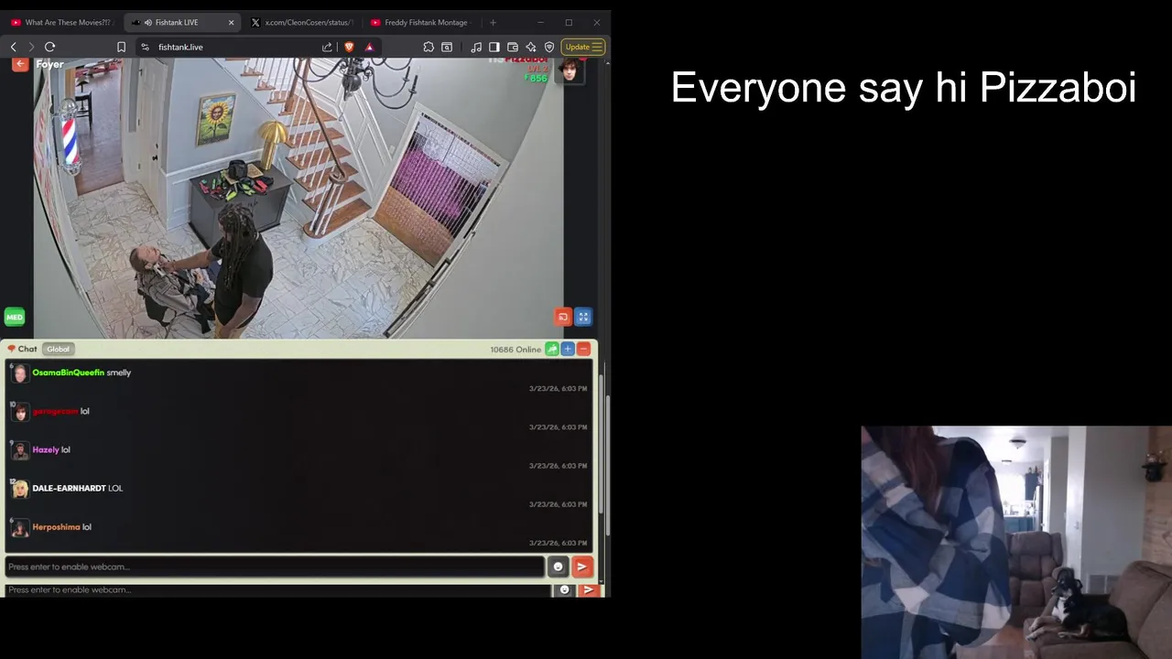Open the extensions puzzle icon
The height and width of the screenshot is (659, 1172).
coord(429,47)
